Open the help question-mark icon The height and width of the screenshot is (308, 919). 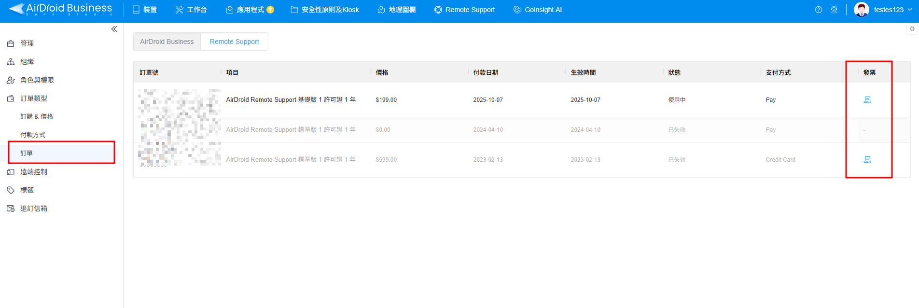(x=819, y=10)
